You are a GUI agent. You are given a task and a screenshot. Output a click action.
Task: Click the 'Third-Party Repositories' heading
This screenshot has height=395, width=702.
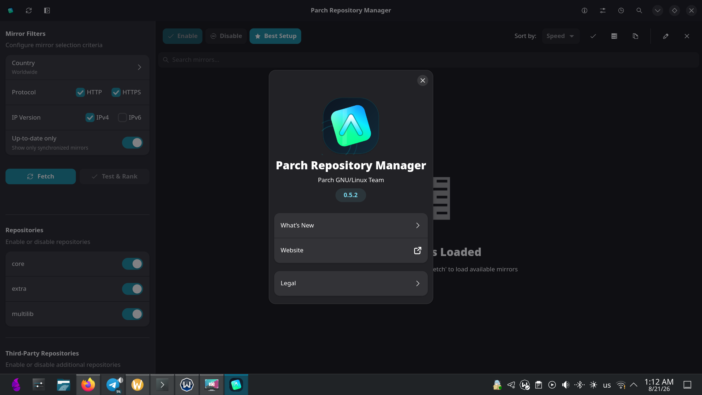click(42, 353)
